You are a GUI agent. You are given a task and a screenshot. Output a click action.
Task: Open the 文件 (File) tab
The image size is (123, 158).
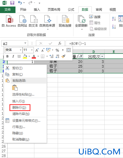(8, 10)
